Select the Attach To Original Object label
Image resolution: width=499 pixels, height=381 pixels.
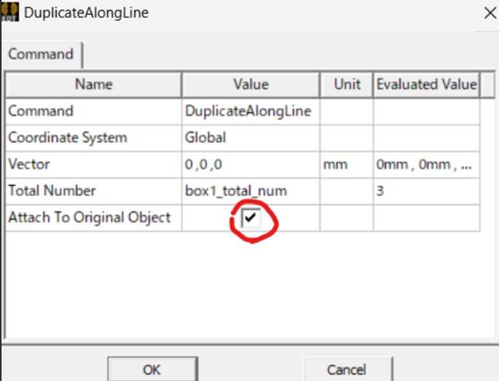[89, 218]
